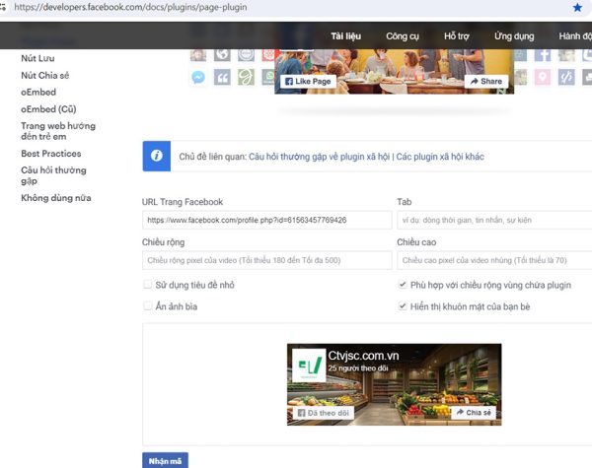Screen dimensions: 592x468
Task: Open Best Practices in the sidebar
Action: click(x=51, y=154)
